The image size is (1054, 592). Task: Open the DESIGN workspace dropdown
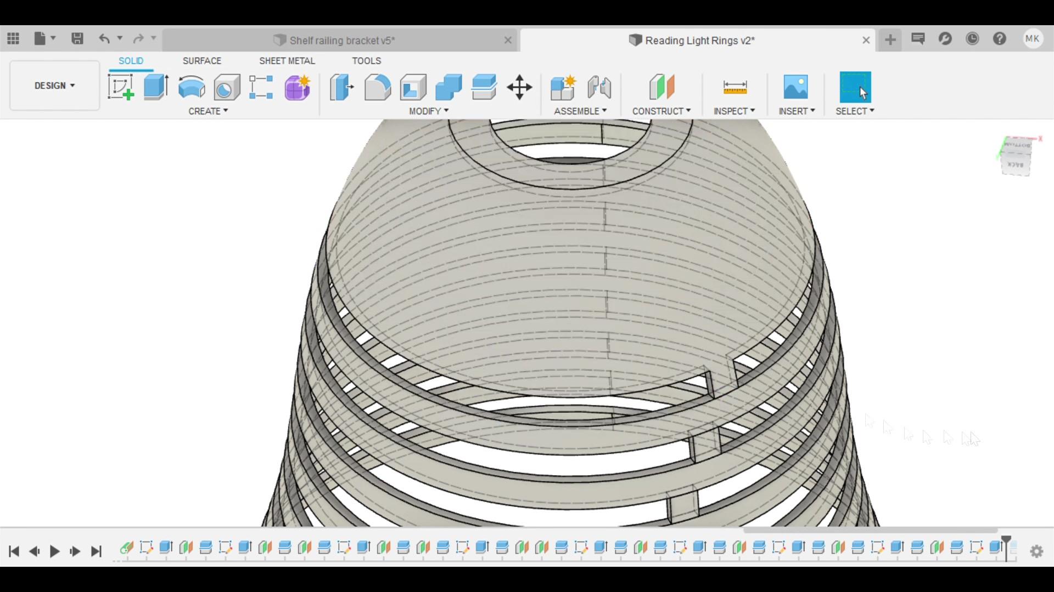click(54, 86)
